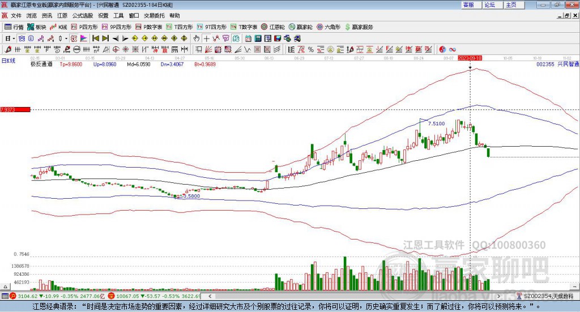Open the 文件 menu
Image resolution: width=580 pixels, height=312 pixels.
click(x=16, y=15)
